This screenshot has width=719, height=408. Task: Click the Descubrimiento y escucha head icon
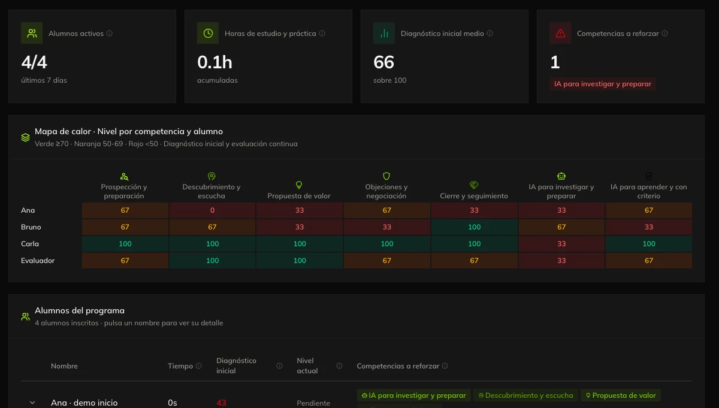tap(212, 176)
